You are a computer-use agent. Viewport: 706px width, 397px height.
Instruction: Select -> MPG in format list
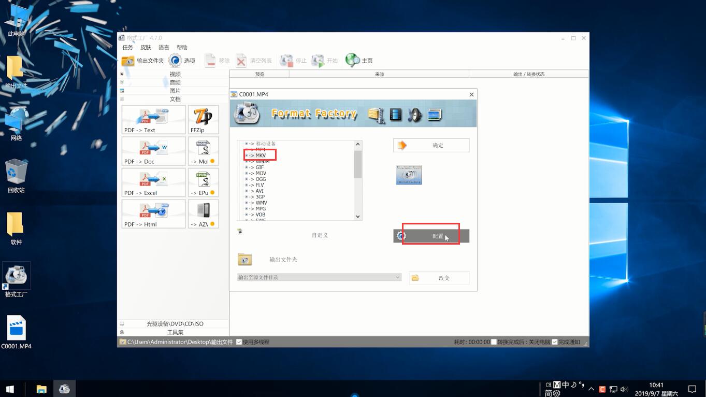tap(257, 209)
